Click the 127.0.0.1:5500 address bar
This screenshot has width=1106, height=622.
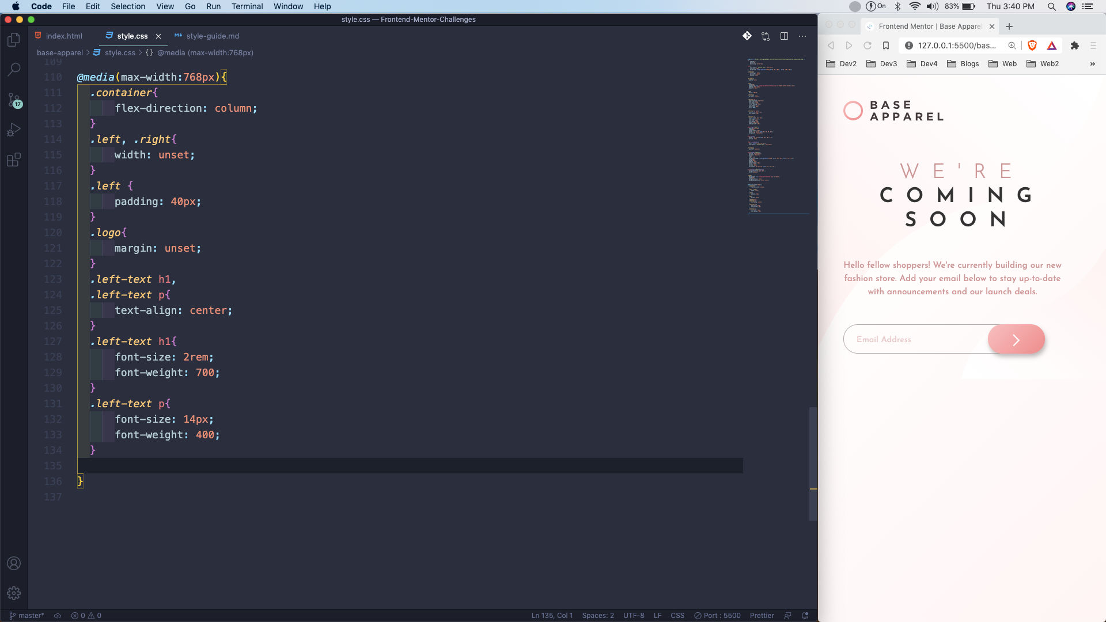[x=956, y=45]
